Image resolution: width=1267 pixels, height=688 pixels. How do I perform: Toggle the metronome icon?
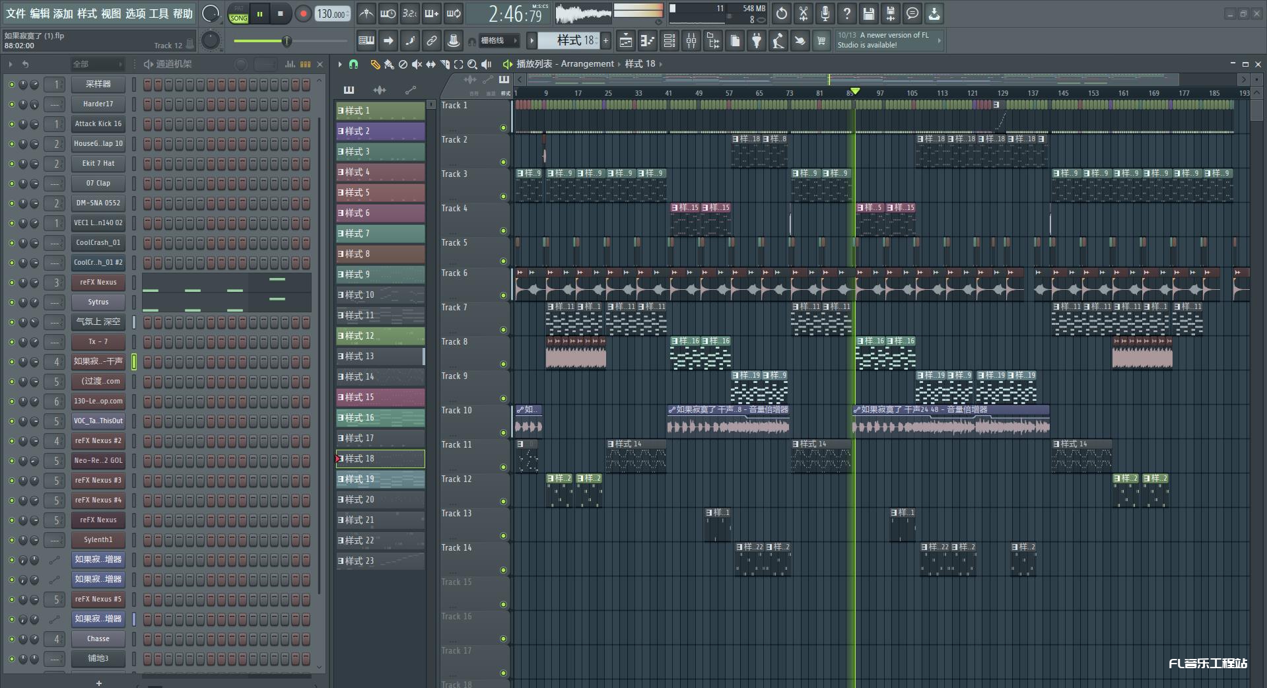tap(366, 13)
